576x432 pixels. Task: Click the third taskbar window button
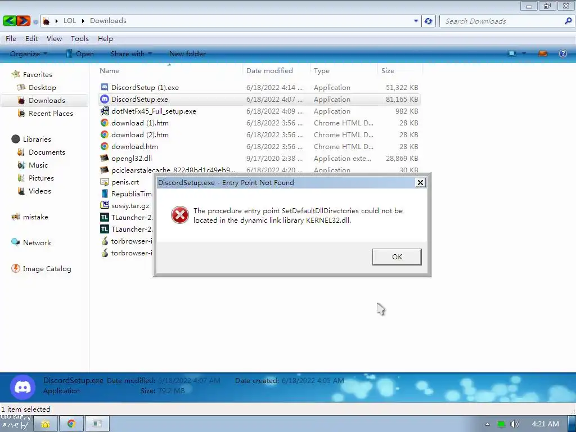[97, 424]
